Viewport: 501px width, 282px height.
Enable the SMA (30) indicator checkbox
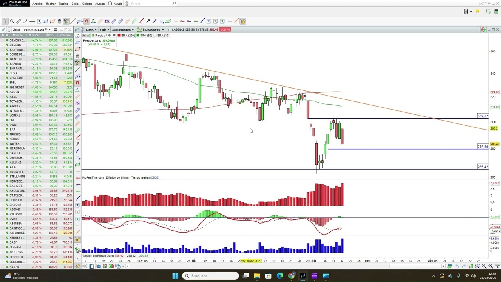click(x=155, y=36)
